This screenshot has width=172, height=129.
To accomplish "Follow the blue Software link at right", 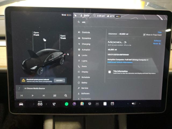I will click(157, 41).
